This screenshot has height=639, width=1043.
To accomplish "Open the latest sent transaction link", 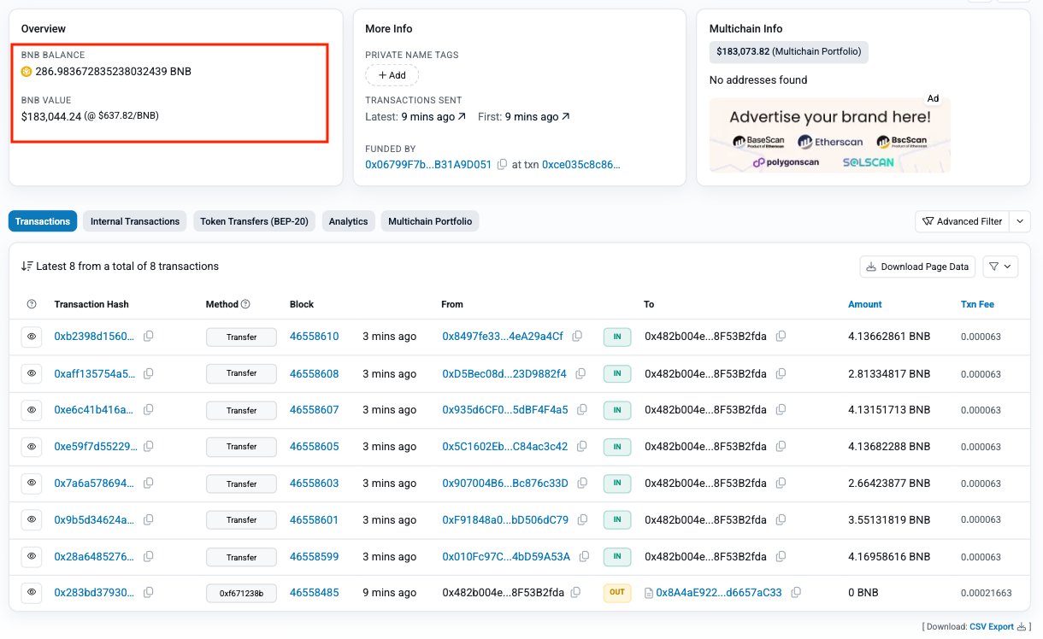I will tap(433, 116).
